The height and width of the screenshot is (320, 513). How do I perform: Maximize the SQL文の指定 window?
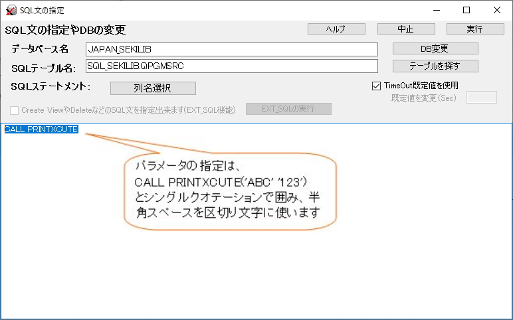pos(466,10)
